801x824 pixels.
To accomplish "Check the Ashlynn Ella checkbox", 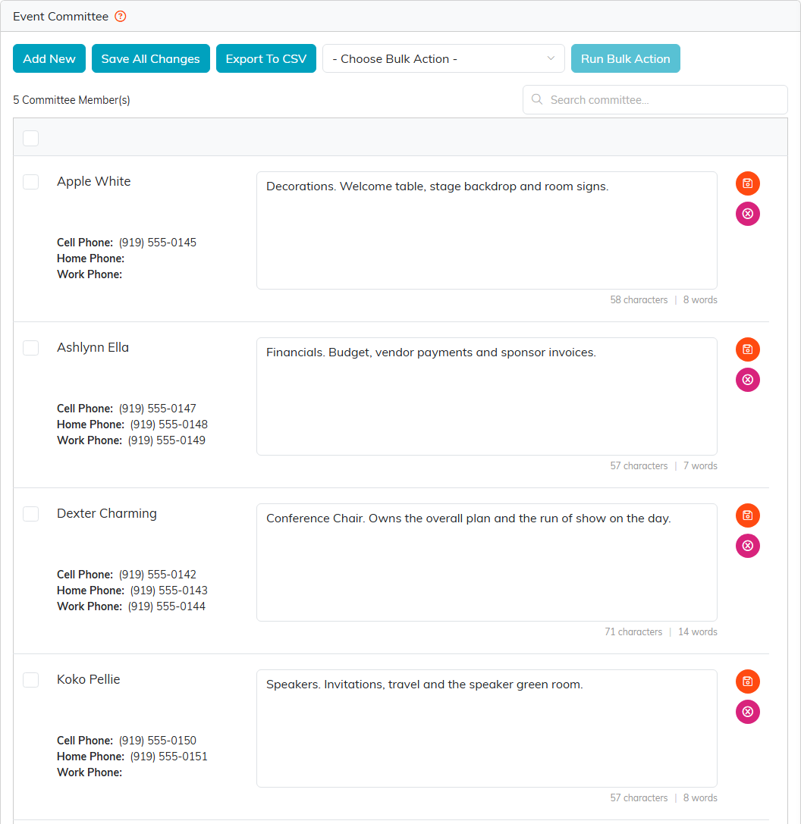I will coord(31,348).
